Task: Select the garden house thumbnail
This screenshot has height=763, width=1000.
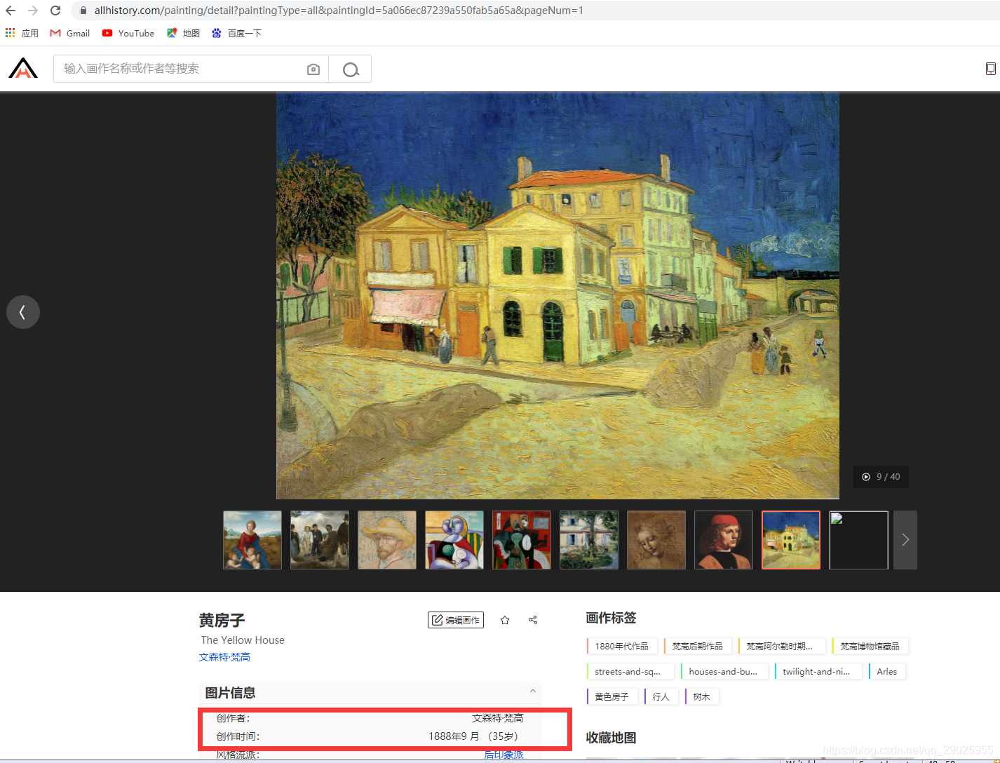Action: pyautogui.click(x=589, y=540)
